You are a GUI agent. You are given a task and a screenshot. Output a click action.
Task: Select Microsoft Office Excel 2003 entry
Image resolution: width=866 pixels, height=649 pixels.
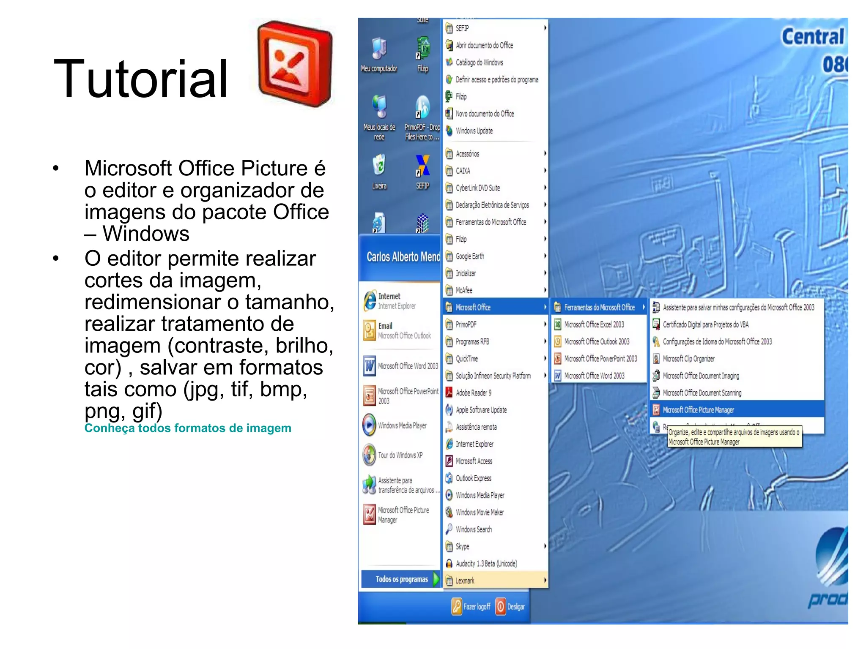pyautogui.click(x=594, y=324)
